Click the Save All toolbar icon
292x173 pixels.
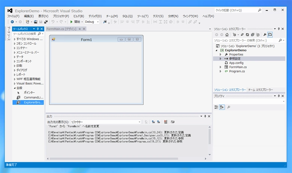pos(46,22)
